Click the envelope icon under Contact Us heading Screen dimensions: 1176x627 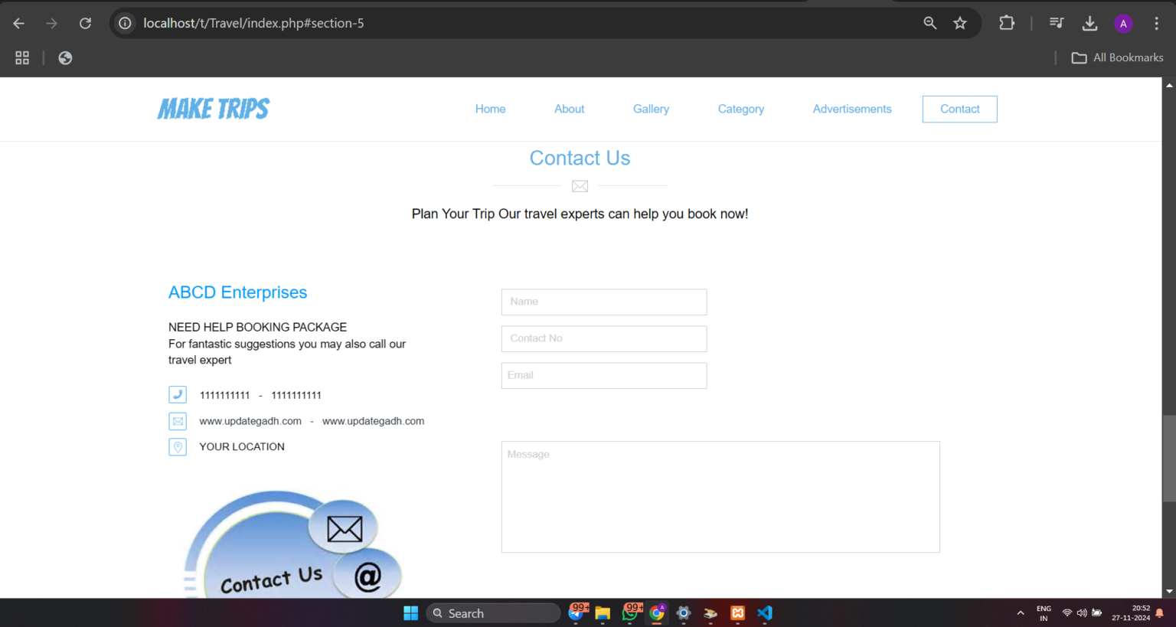coord(580,185)
